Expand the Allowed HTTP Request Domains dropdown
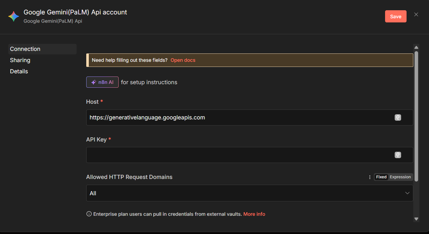 (249, 193)
